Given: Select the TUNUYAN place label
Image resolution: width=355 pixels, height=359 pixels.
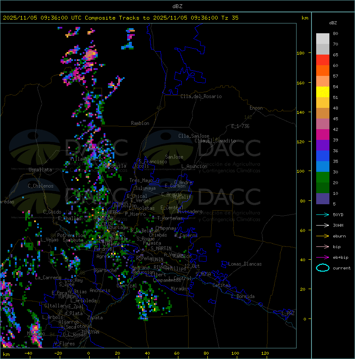Looking at the screenshot, I should tap(90, 332).
